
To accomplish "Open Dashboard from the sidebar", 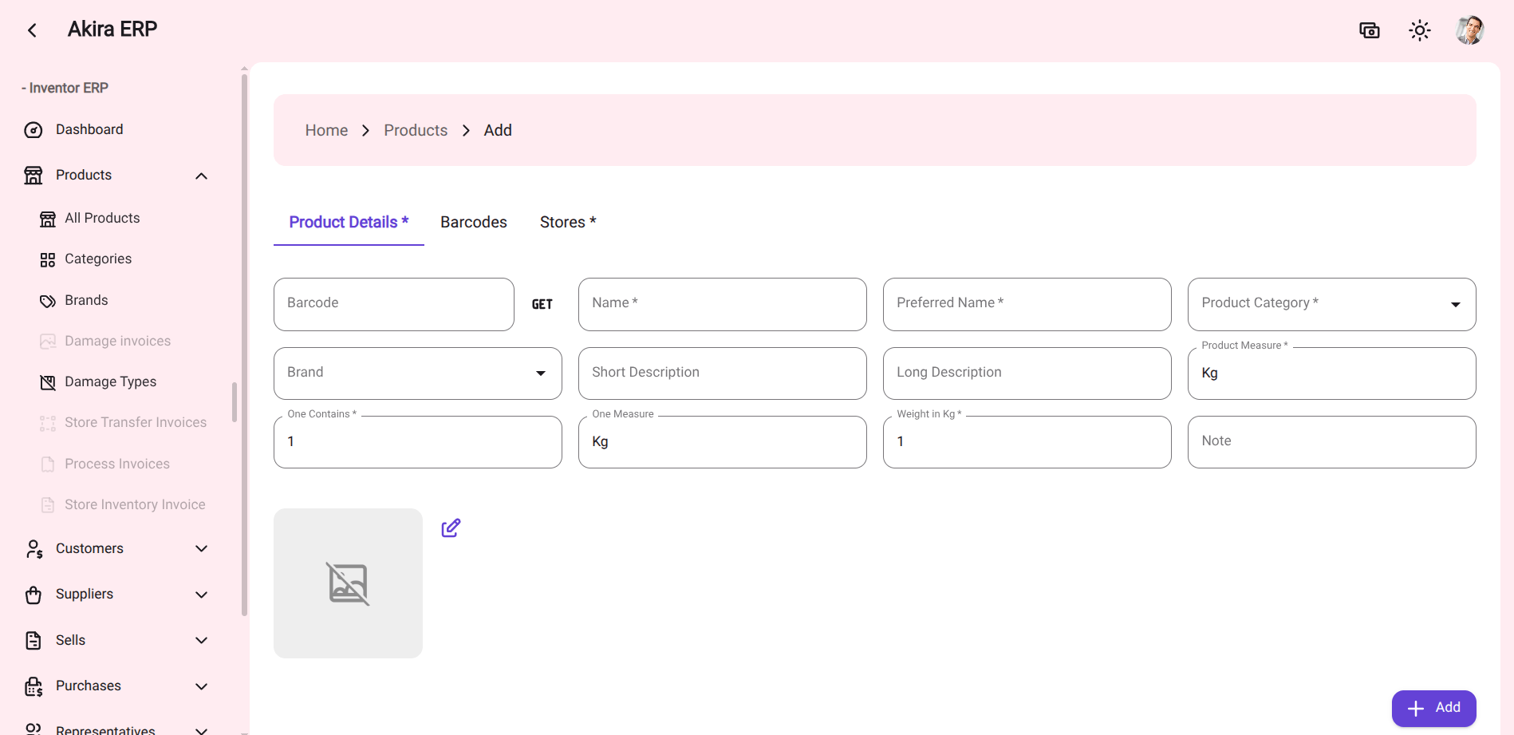I will (x=89, y=129).
